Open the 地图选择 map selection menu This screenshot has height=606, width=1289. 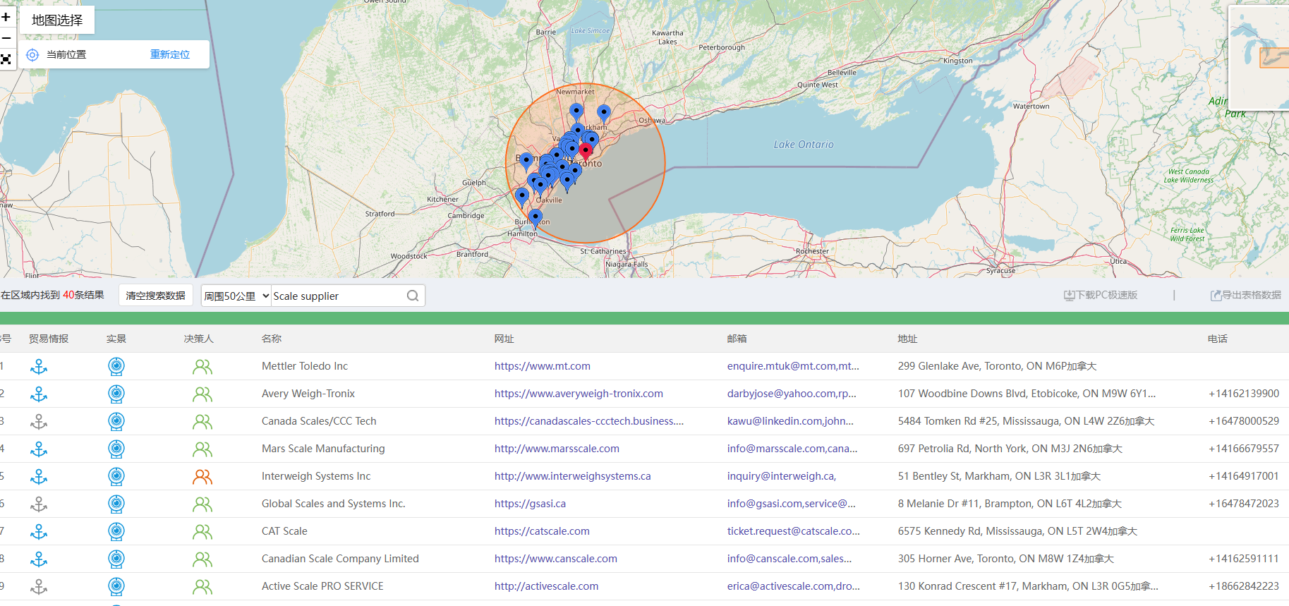point(57,20)
